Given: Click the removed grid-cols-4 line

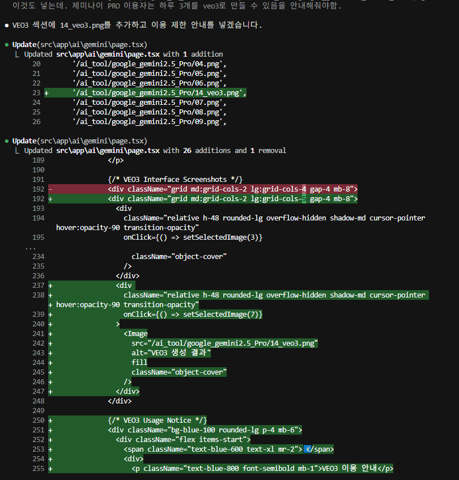Looking at the screenshot, I should [232, 189].
